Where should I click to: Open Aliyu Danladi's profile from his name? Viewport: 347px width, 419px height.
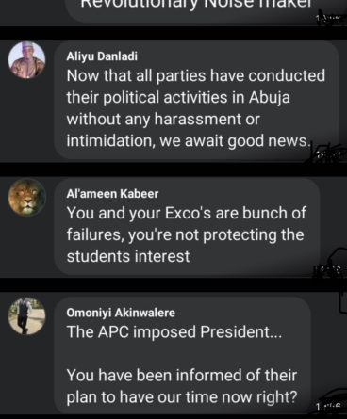[102, 56]
